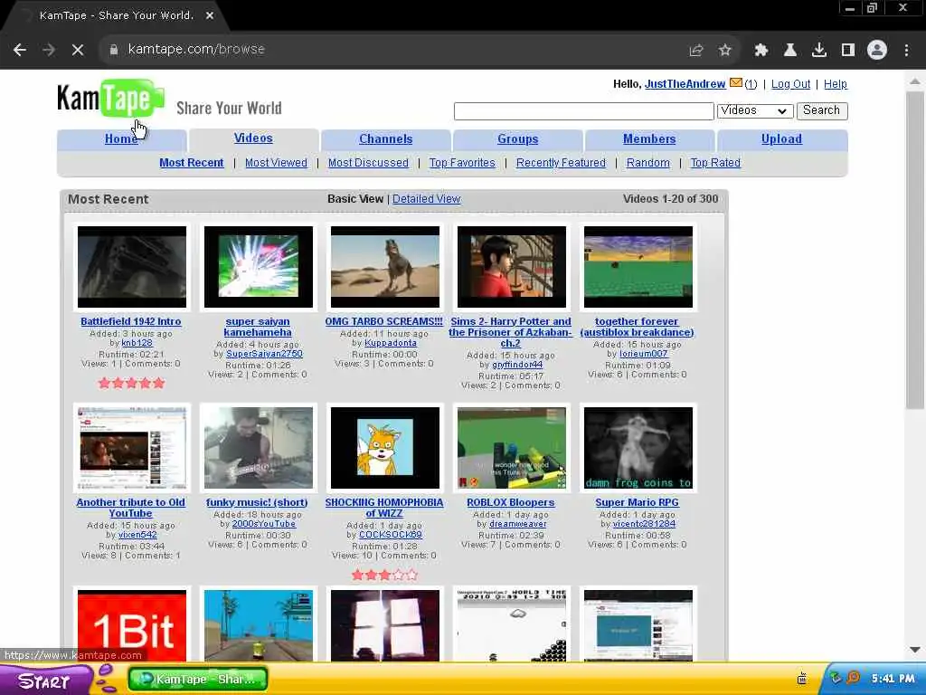Click the SHOCKING HOMOPHOBIA star rating
This screenshot has height=695, width=926.
click(384, 575)
